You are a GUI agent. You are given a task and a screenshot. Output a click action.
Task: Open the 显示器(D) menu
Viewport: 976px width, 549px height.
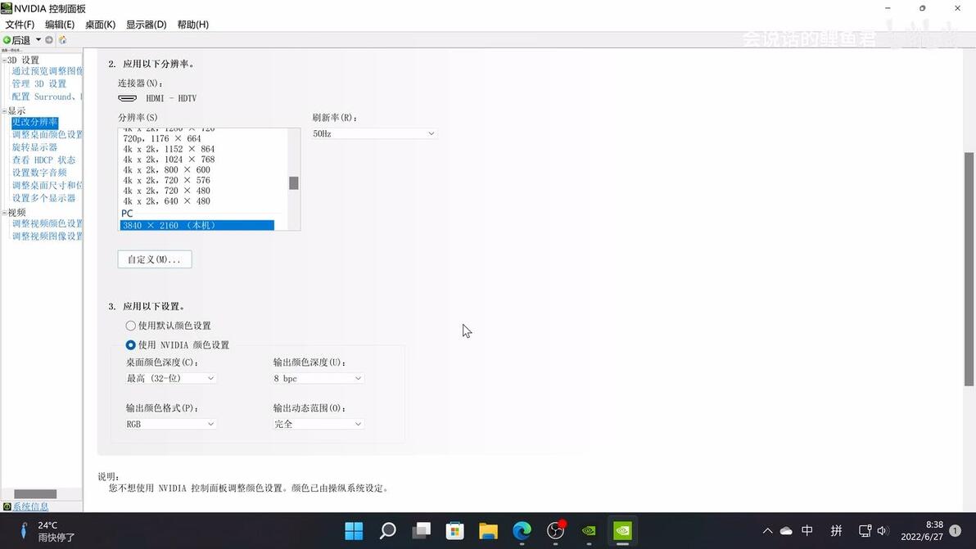point(147,25)
